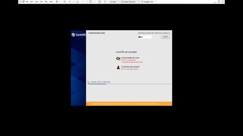243x136 pixels.
Task: Switch to the Home tab
Action: tap(114, 2)
